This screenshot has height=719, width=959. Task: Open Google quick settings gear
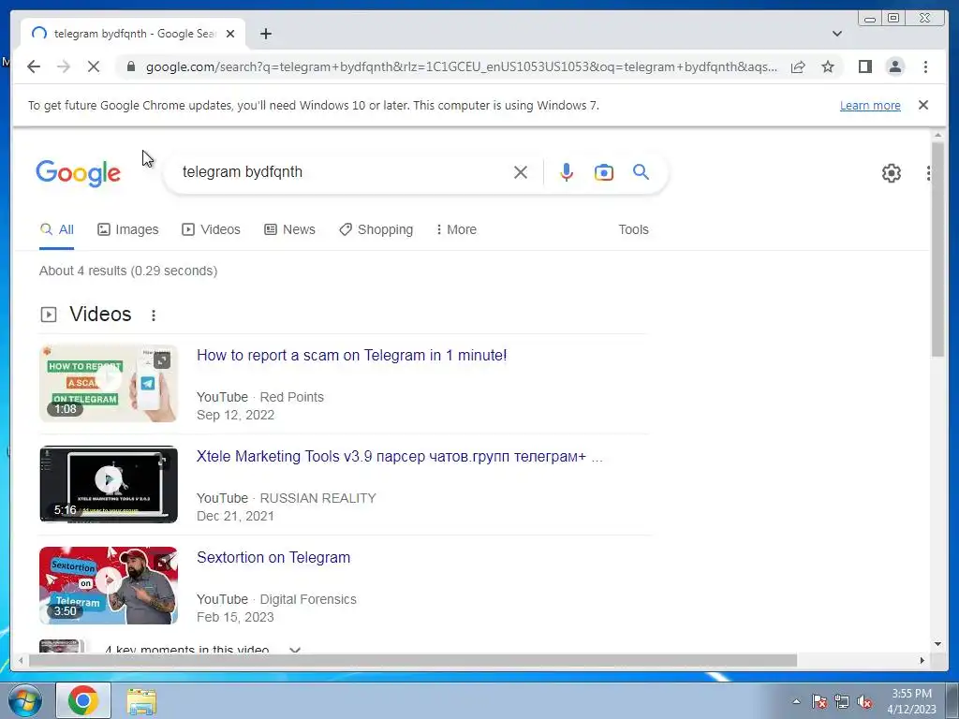[x=892, y=173]
